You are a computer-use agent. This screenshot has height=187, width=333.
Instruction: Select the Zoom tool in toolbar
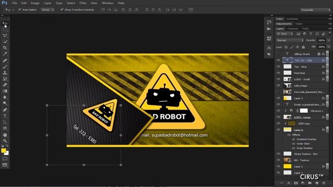[x=5, y=141]
